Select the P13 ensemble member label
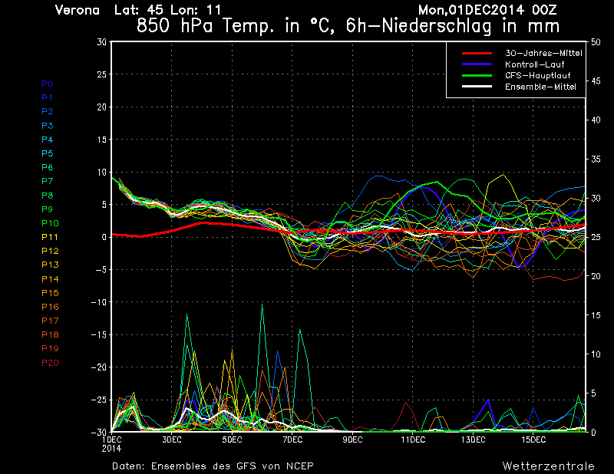 tap(49, 265)
